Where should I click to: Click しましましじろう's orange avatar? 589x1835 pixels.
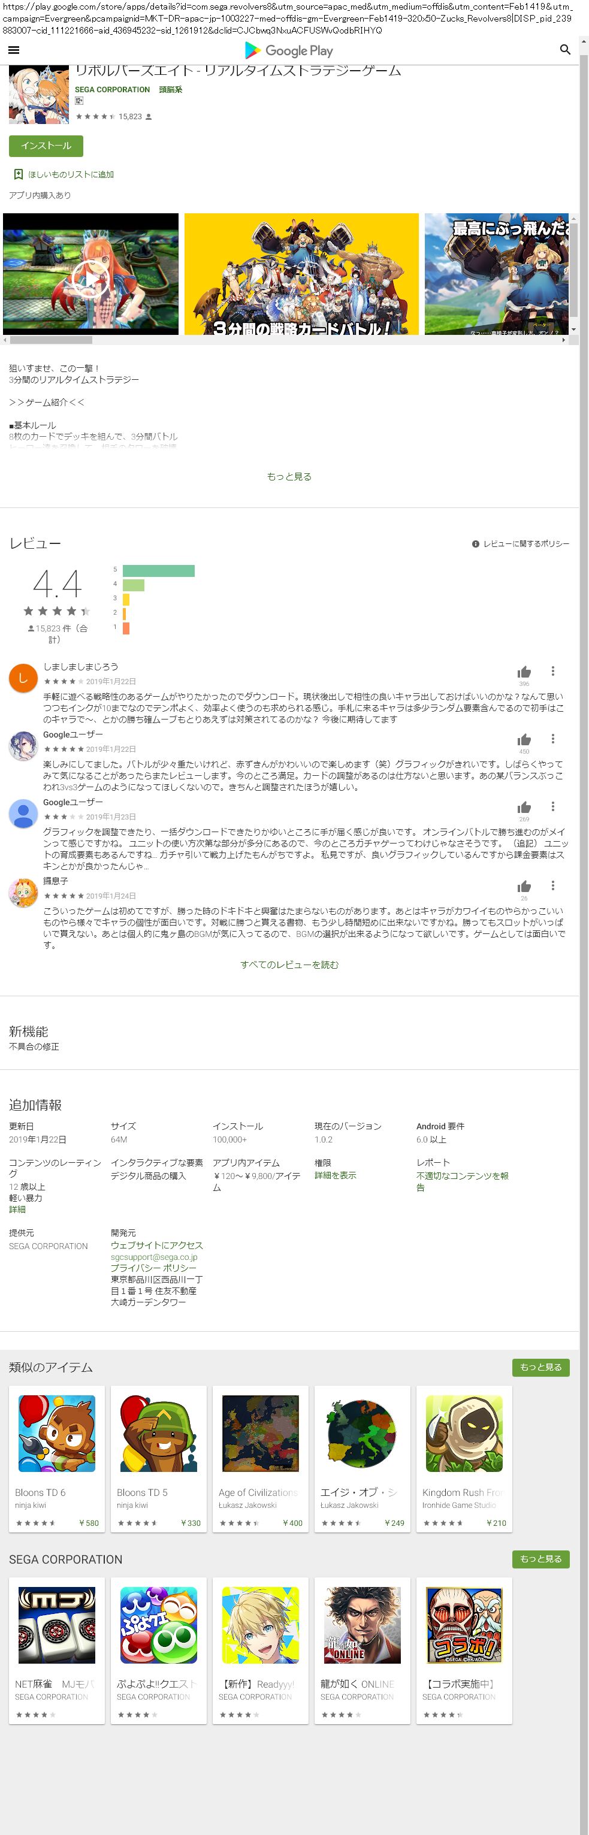tap(23, 678)
